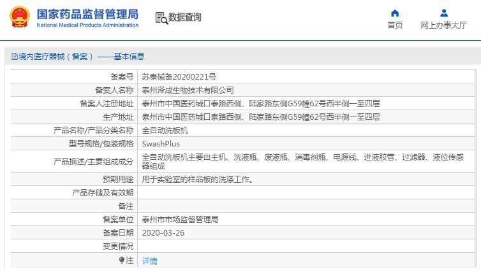Click the registered address value in 备案人注册地址 row

(x=261, y=104)
